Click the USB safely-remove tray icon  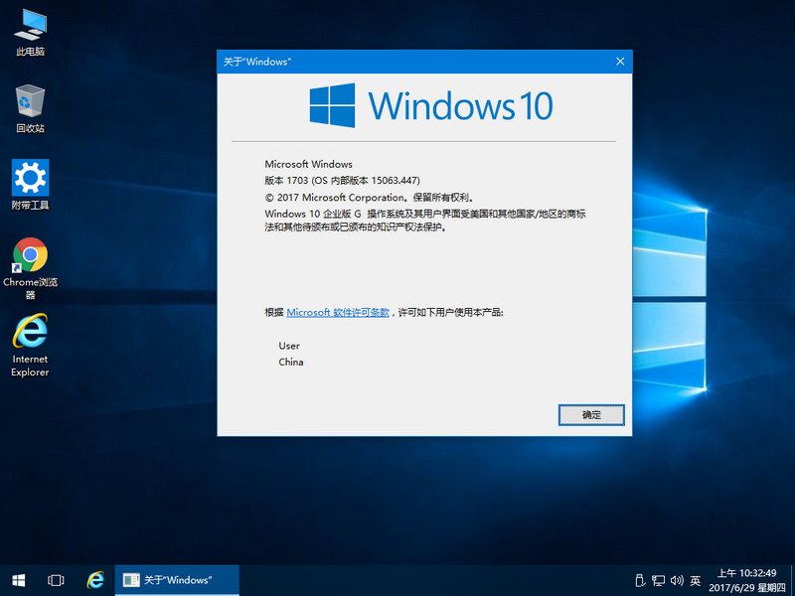tap(640, 580)
